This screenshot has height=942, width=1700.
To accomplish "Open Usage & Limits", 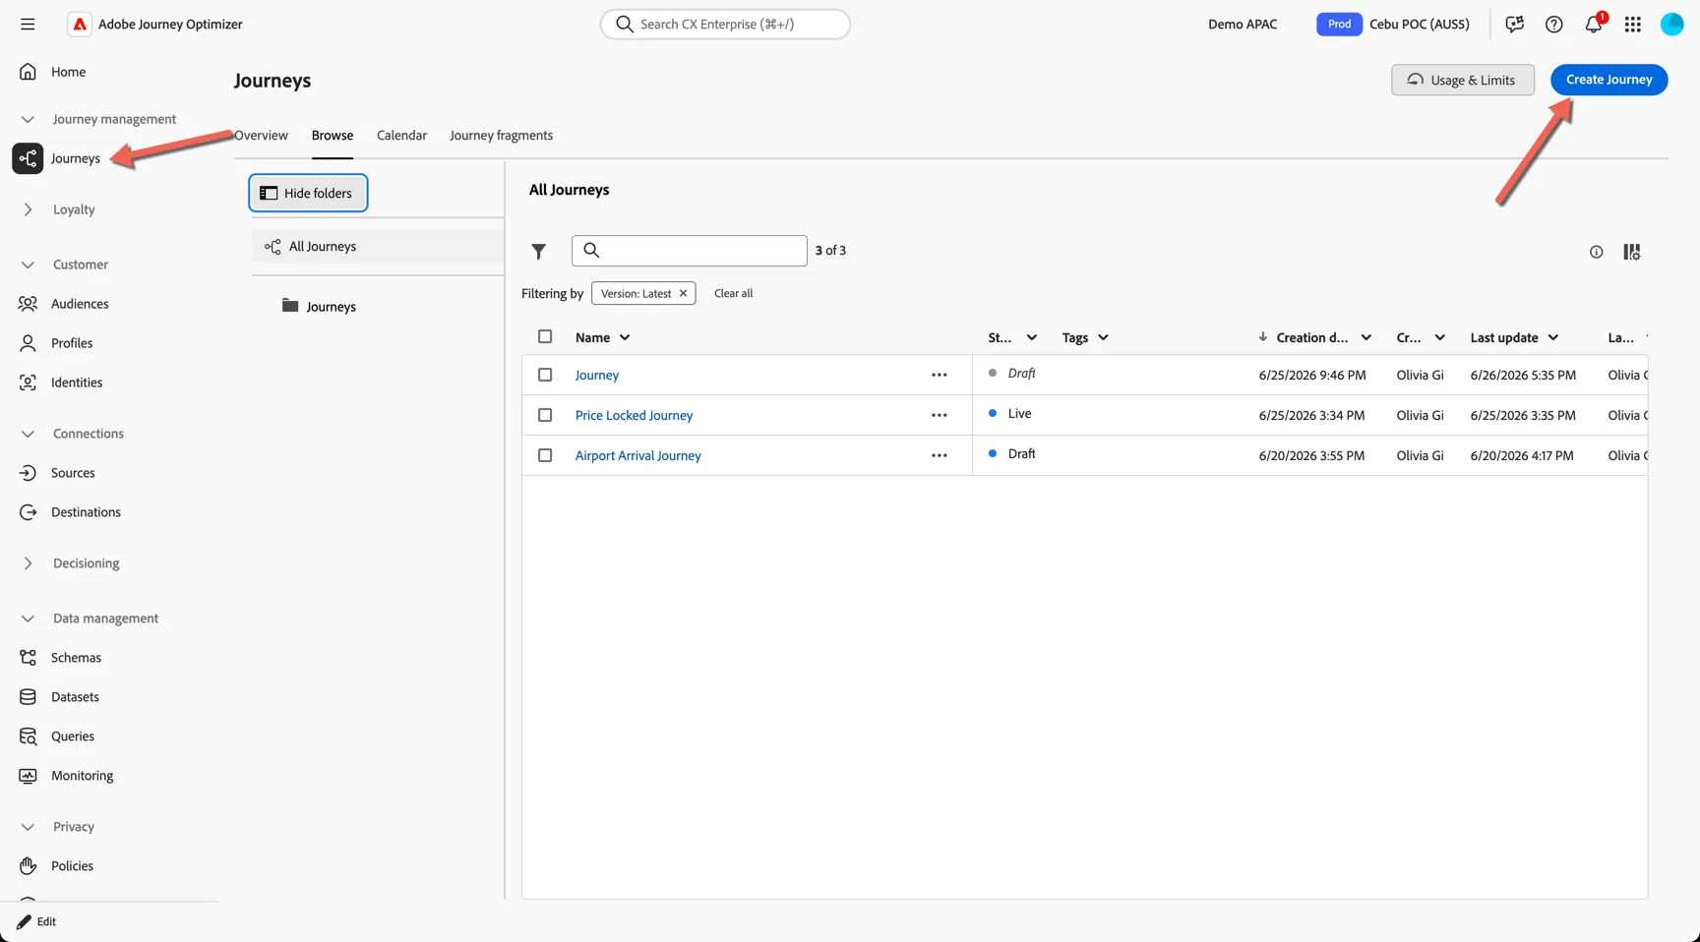I will pos(1463,80).
